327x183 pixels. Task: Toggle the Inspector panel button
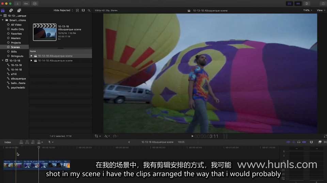pyautogui.click(x=307, y=3)
